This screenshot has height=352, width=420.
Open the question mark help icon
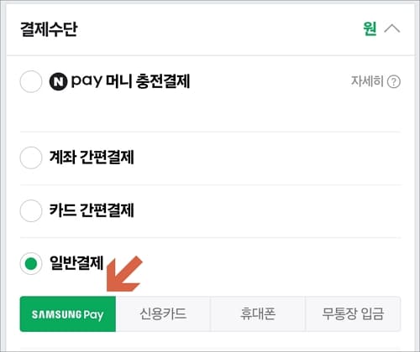pyautogui.click(x=394, y=82)
